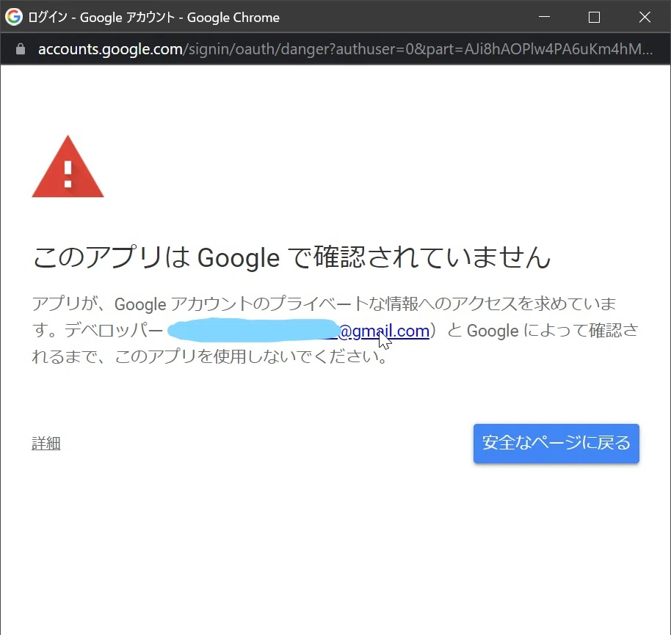Click the title text ログイン - Google アカウント
Image resolution: width=671 pixels, height=635 pixels.
(101, 17)
